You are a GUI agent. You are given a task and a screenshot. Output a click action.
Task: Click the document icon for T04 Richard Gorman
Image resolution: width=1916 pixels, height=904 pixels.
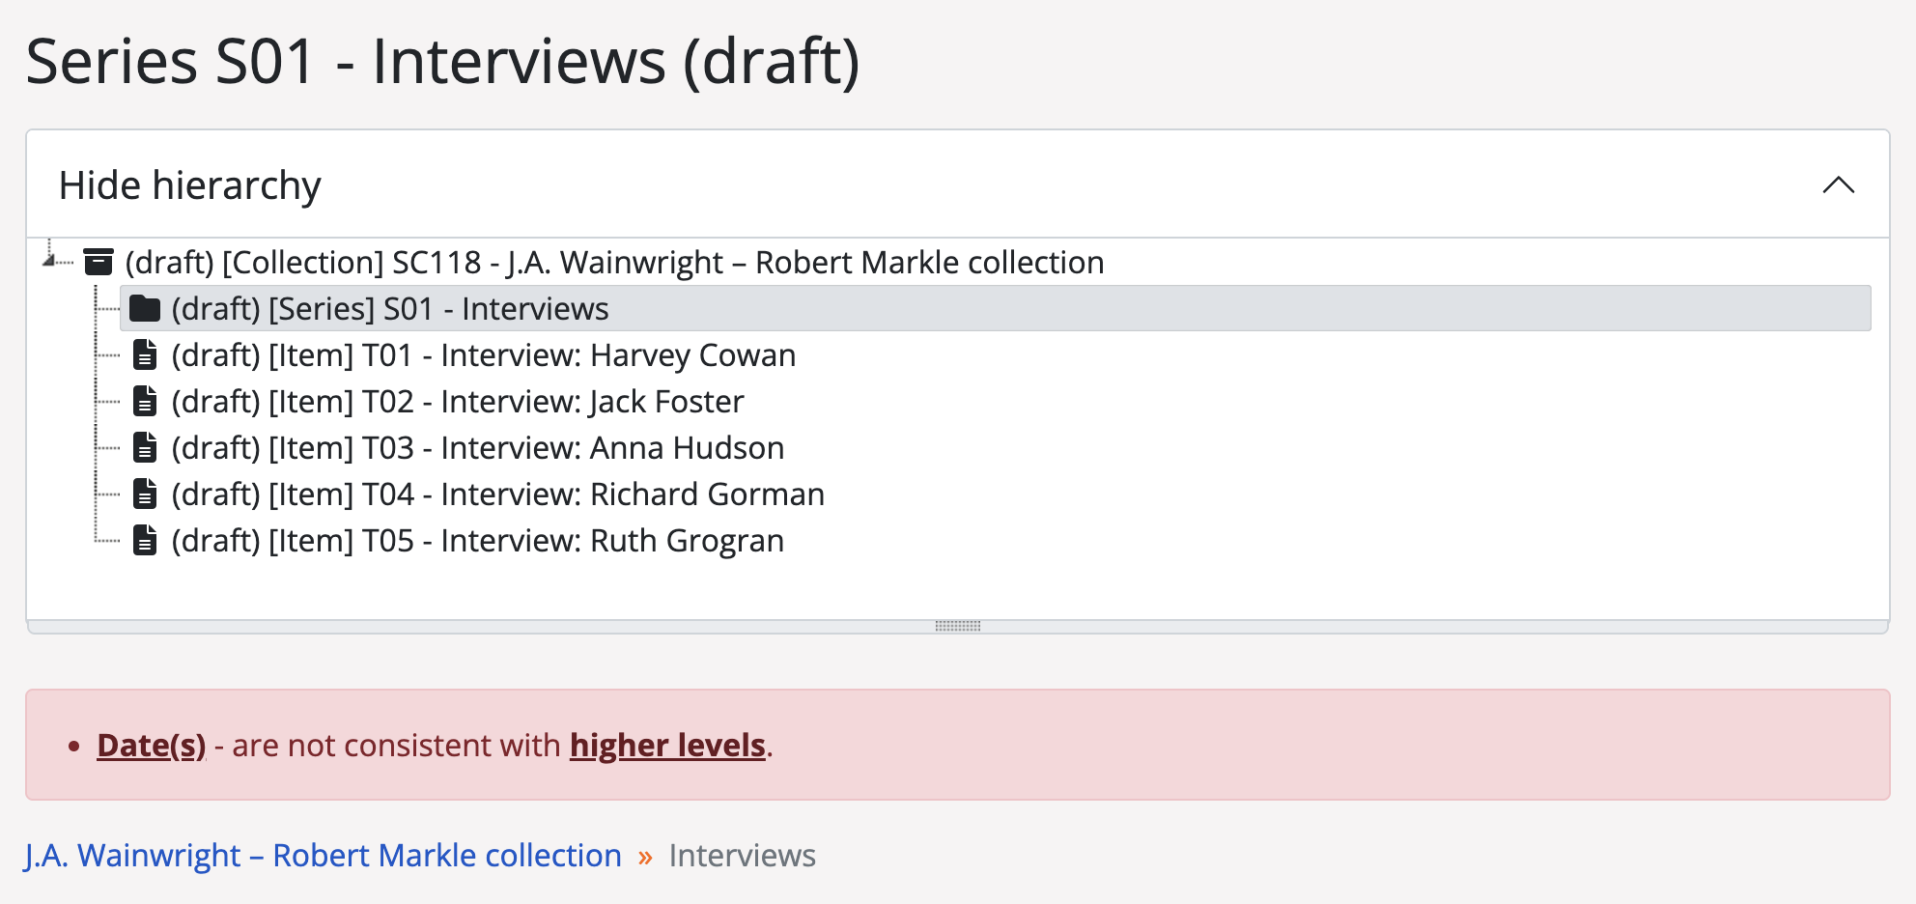tap(145, 494)
